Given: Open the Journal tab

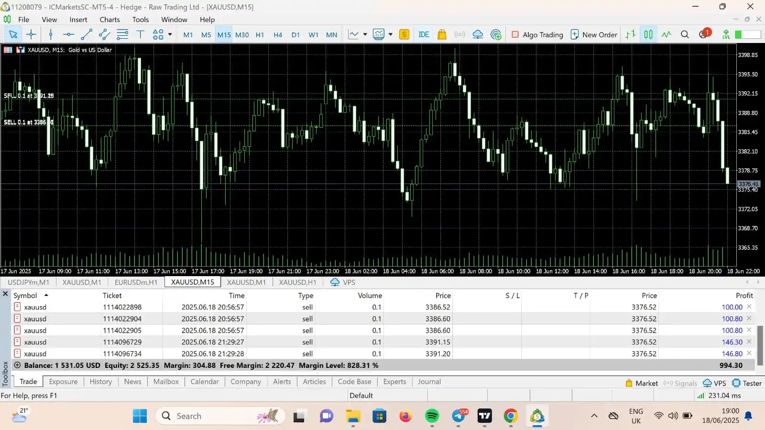Looking at the screenshot, I should coord(429,382).
